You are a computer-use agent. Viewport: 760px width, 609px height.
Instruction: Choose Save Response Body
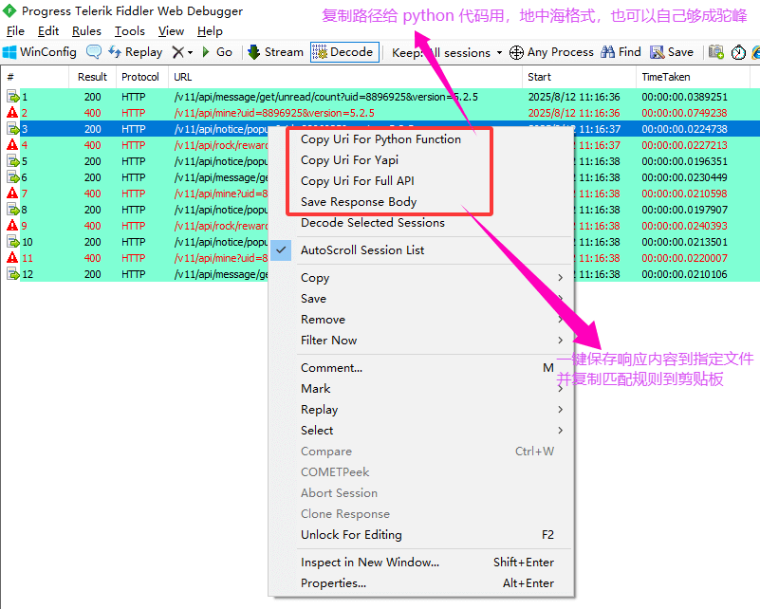(x=359, y=202)
